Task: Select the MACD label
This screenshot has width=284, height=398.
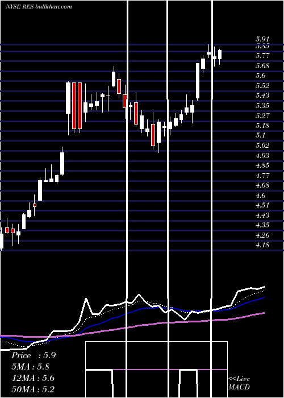Action: [x=239, y=387]
